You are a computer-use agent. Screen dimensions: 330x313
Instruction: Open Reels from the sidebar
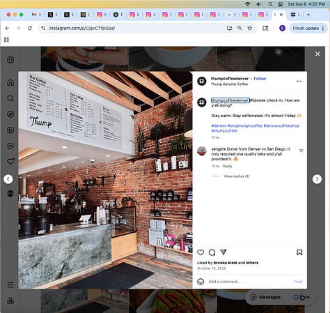tap(10, 130)
